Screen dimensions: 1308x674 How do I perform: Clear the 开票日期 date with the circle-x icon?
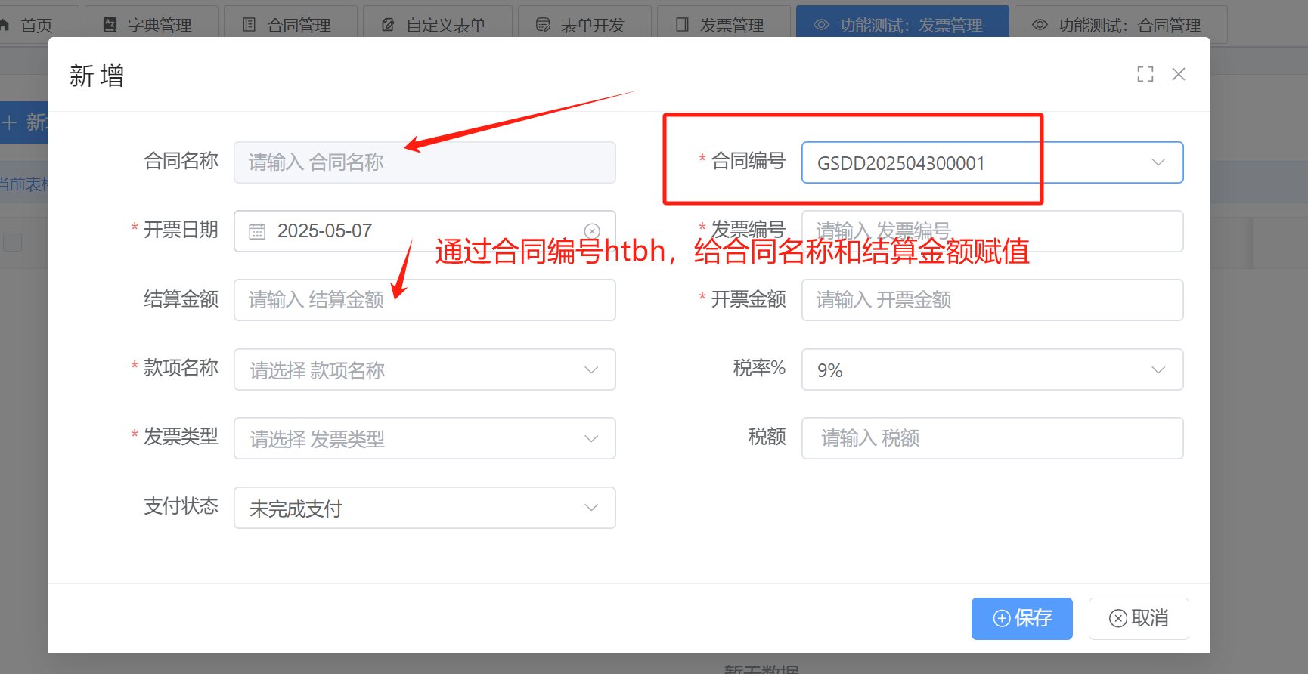pyautogui.click(x=592, y=231)
